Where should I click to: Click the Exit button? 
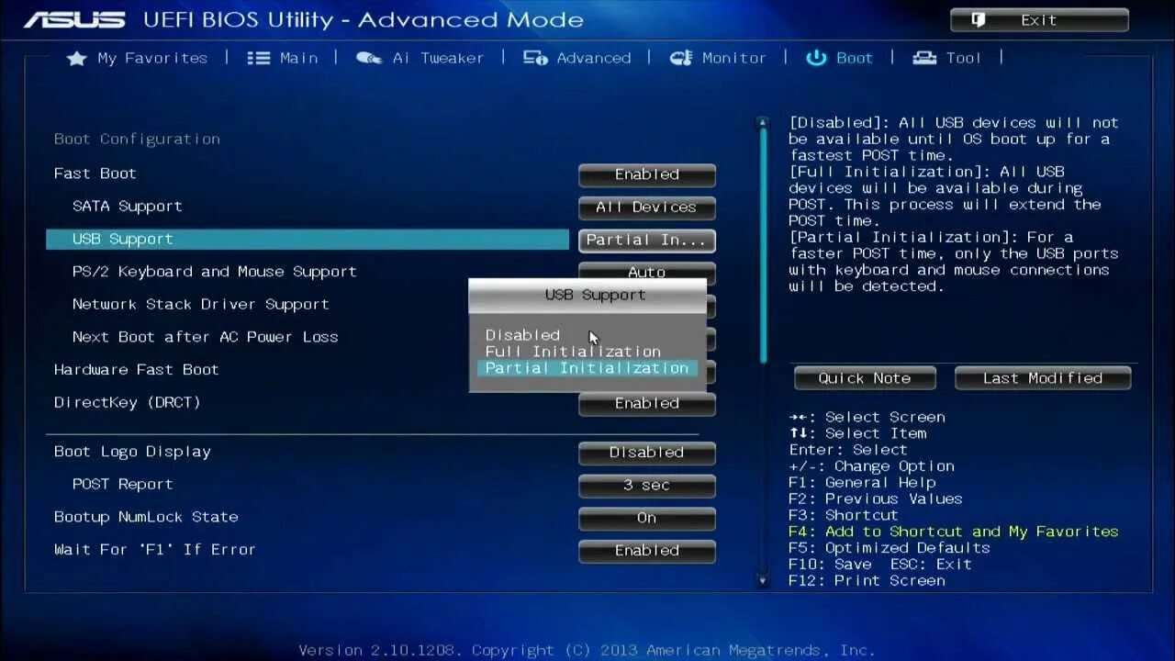tap(1039, 19)
